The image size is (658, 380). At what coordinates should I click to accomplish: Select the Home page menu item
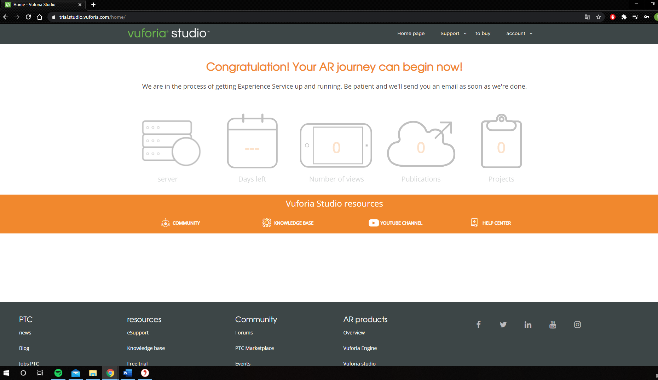click(411, 33)
